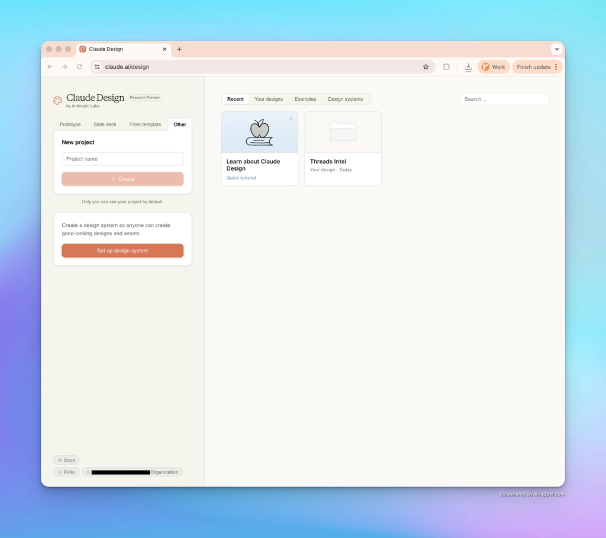The height and width of the screenshot is (538, 606).
Task: Select the Examples tab
Action: 305,99
